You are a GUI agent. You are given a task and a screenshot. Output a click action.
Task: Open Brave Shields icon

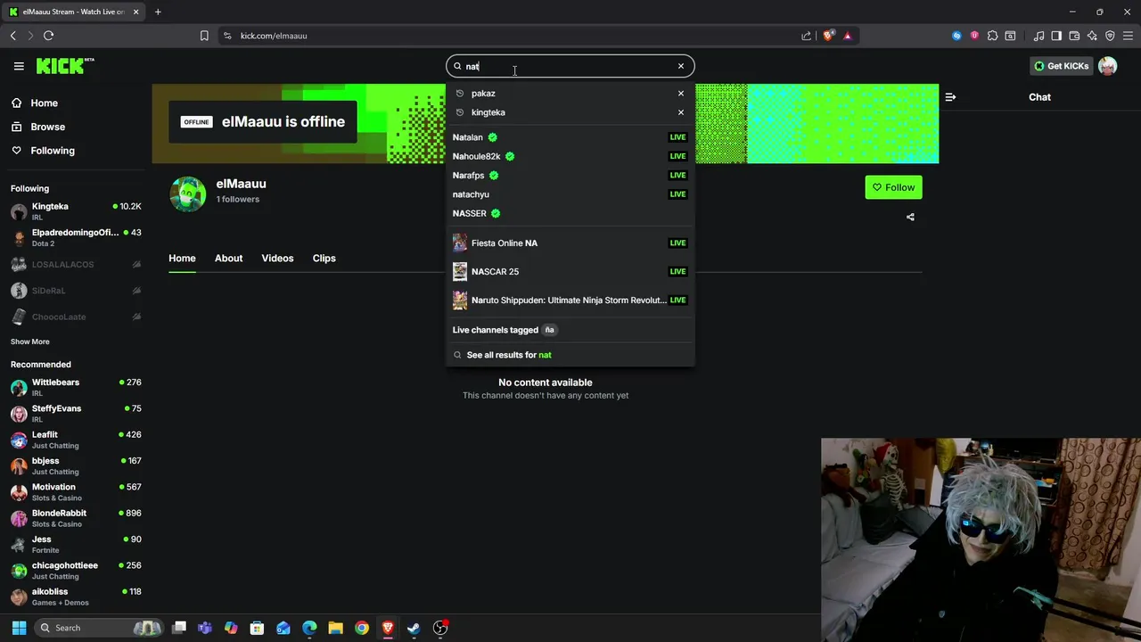829,36
